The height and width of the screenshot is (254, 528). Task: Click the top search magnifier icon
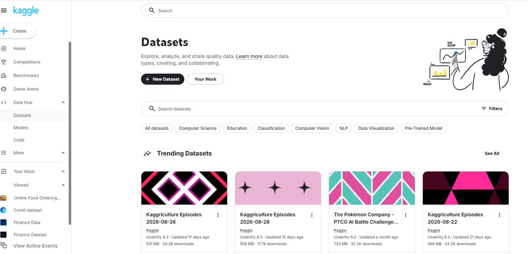(152, 11)
